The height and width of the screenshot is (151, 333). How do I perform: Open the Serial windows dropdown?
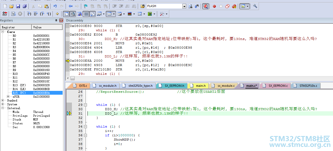124,14
